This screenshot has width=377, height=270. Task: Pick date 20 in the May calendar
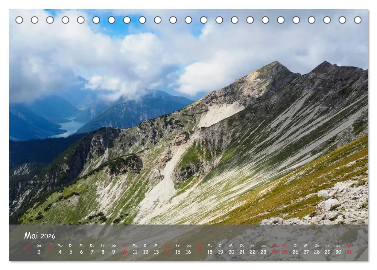click(231, 252)
